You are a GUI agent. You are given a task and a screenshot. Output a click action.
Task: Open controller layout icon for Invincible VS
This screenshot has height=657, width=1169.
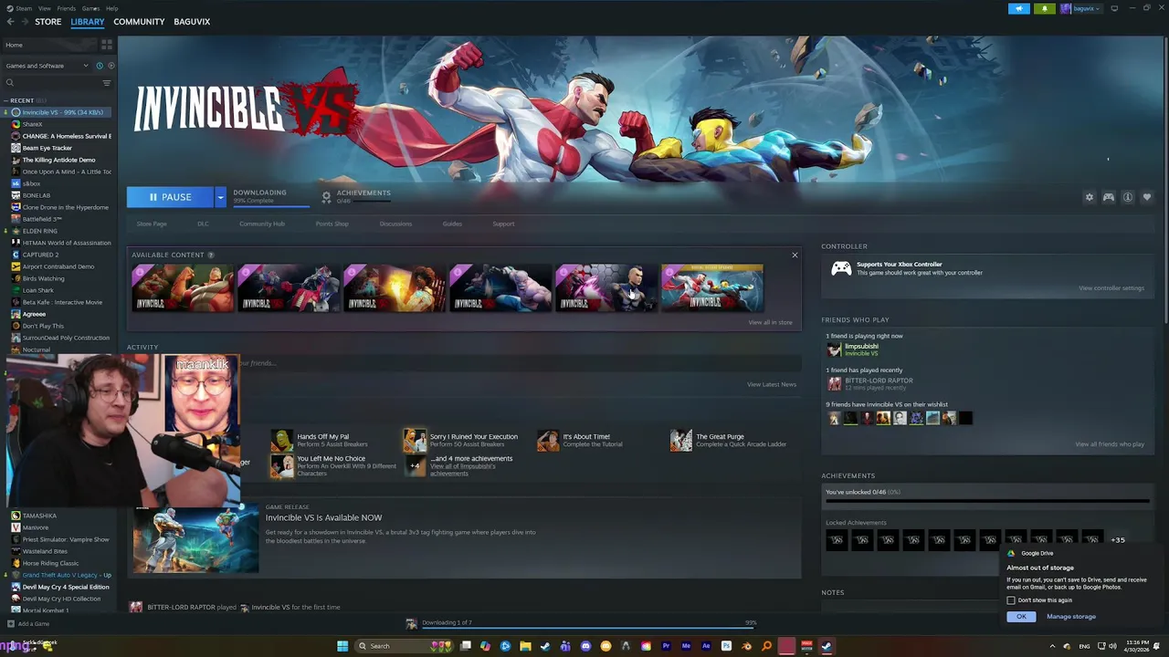click(1108, 197)
